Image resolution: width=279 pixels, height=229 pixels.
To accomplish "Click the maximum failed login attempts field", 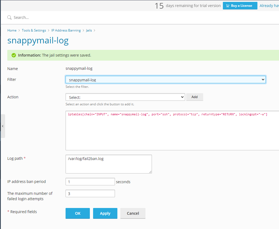I will pos(90,193).
